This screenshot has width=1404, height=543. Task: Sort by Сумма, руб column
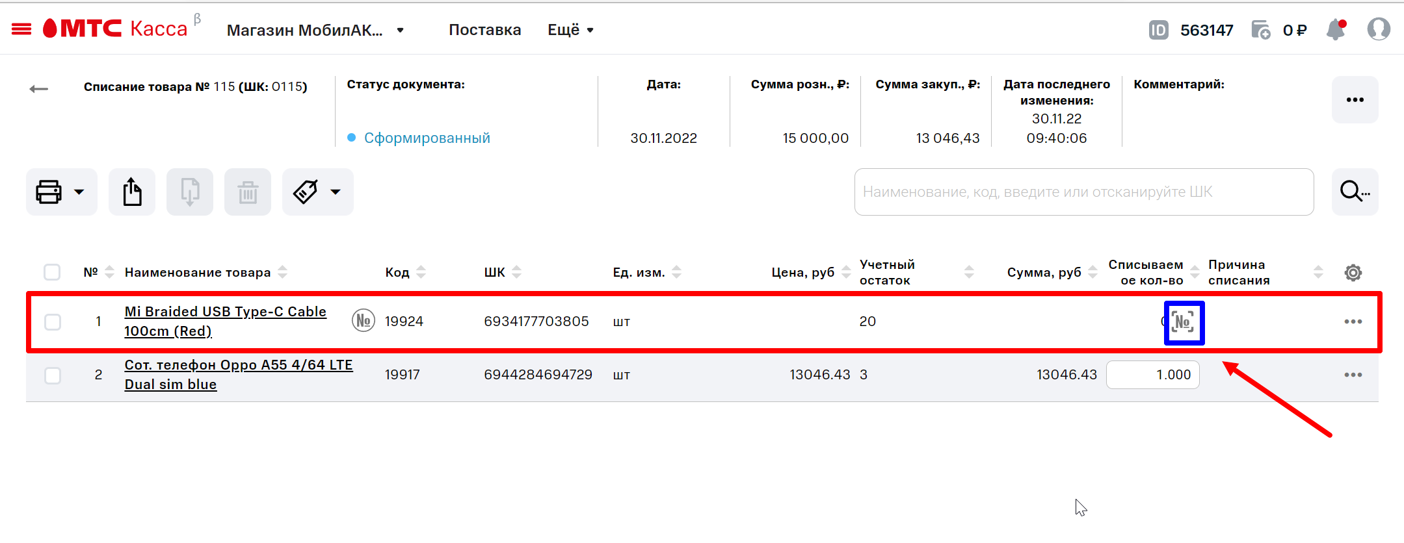coord(1093,272)
